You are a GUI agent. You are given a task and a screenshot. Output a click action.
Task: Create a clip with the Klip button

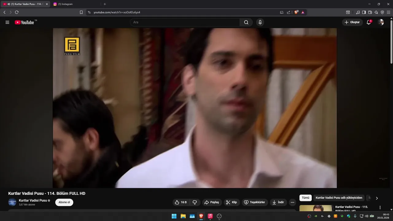tap(232, 202)
